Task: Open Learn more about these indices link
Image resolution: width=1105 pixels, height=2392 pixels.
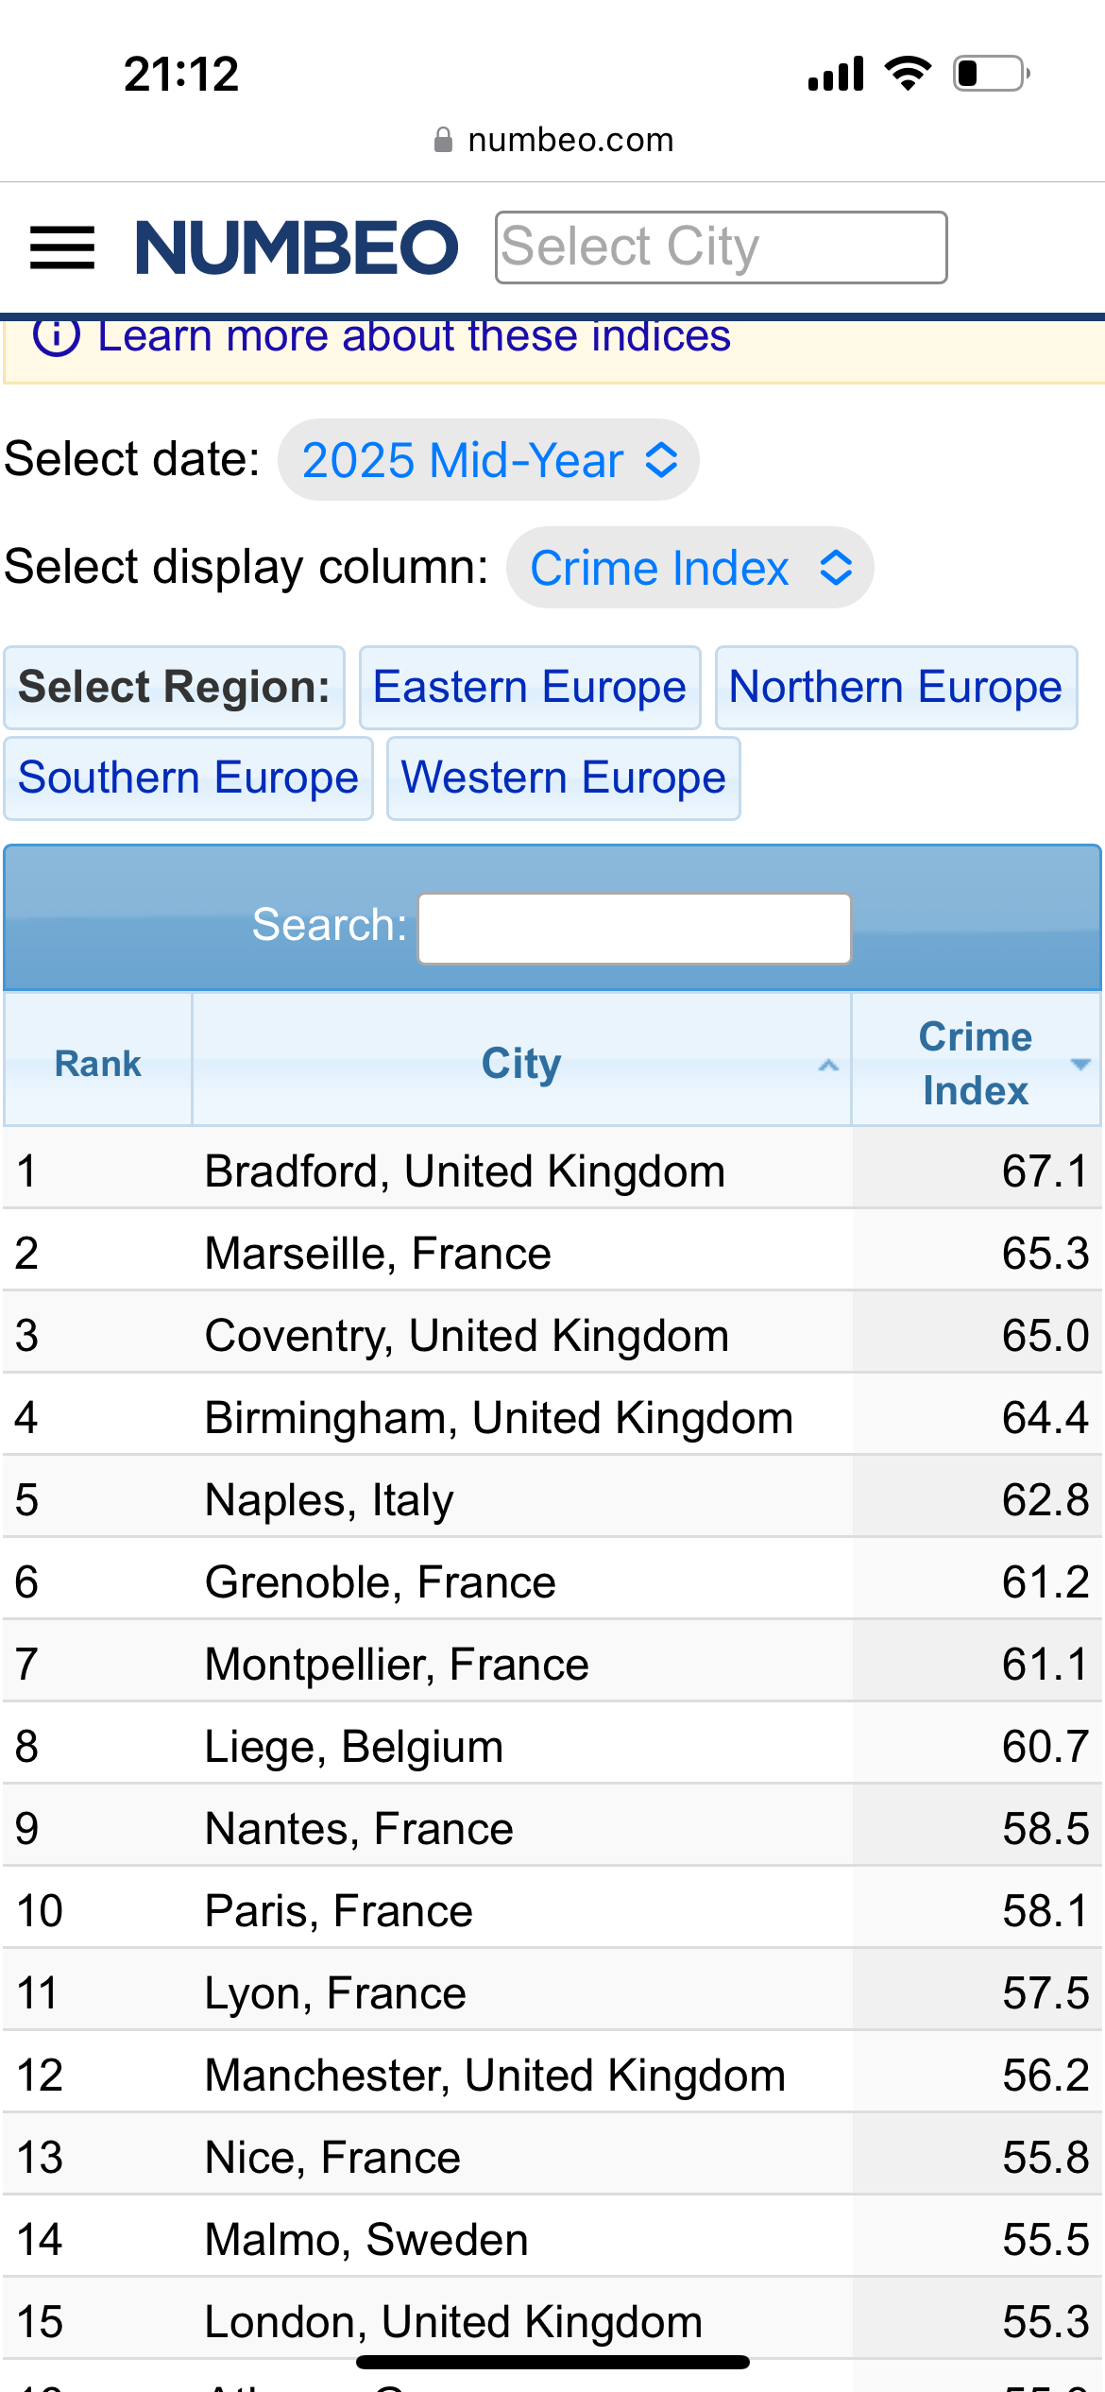Action: tap(414, 336)
